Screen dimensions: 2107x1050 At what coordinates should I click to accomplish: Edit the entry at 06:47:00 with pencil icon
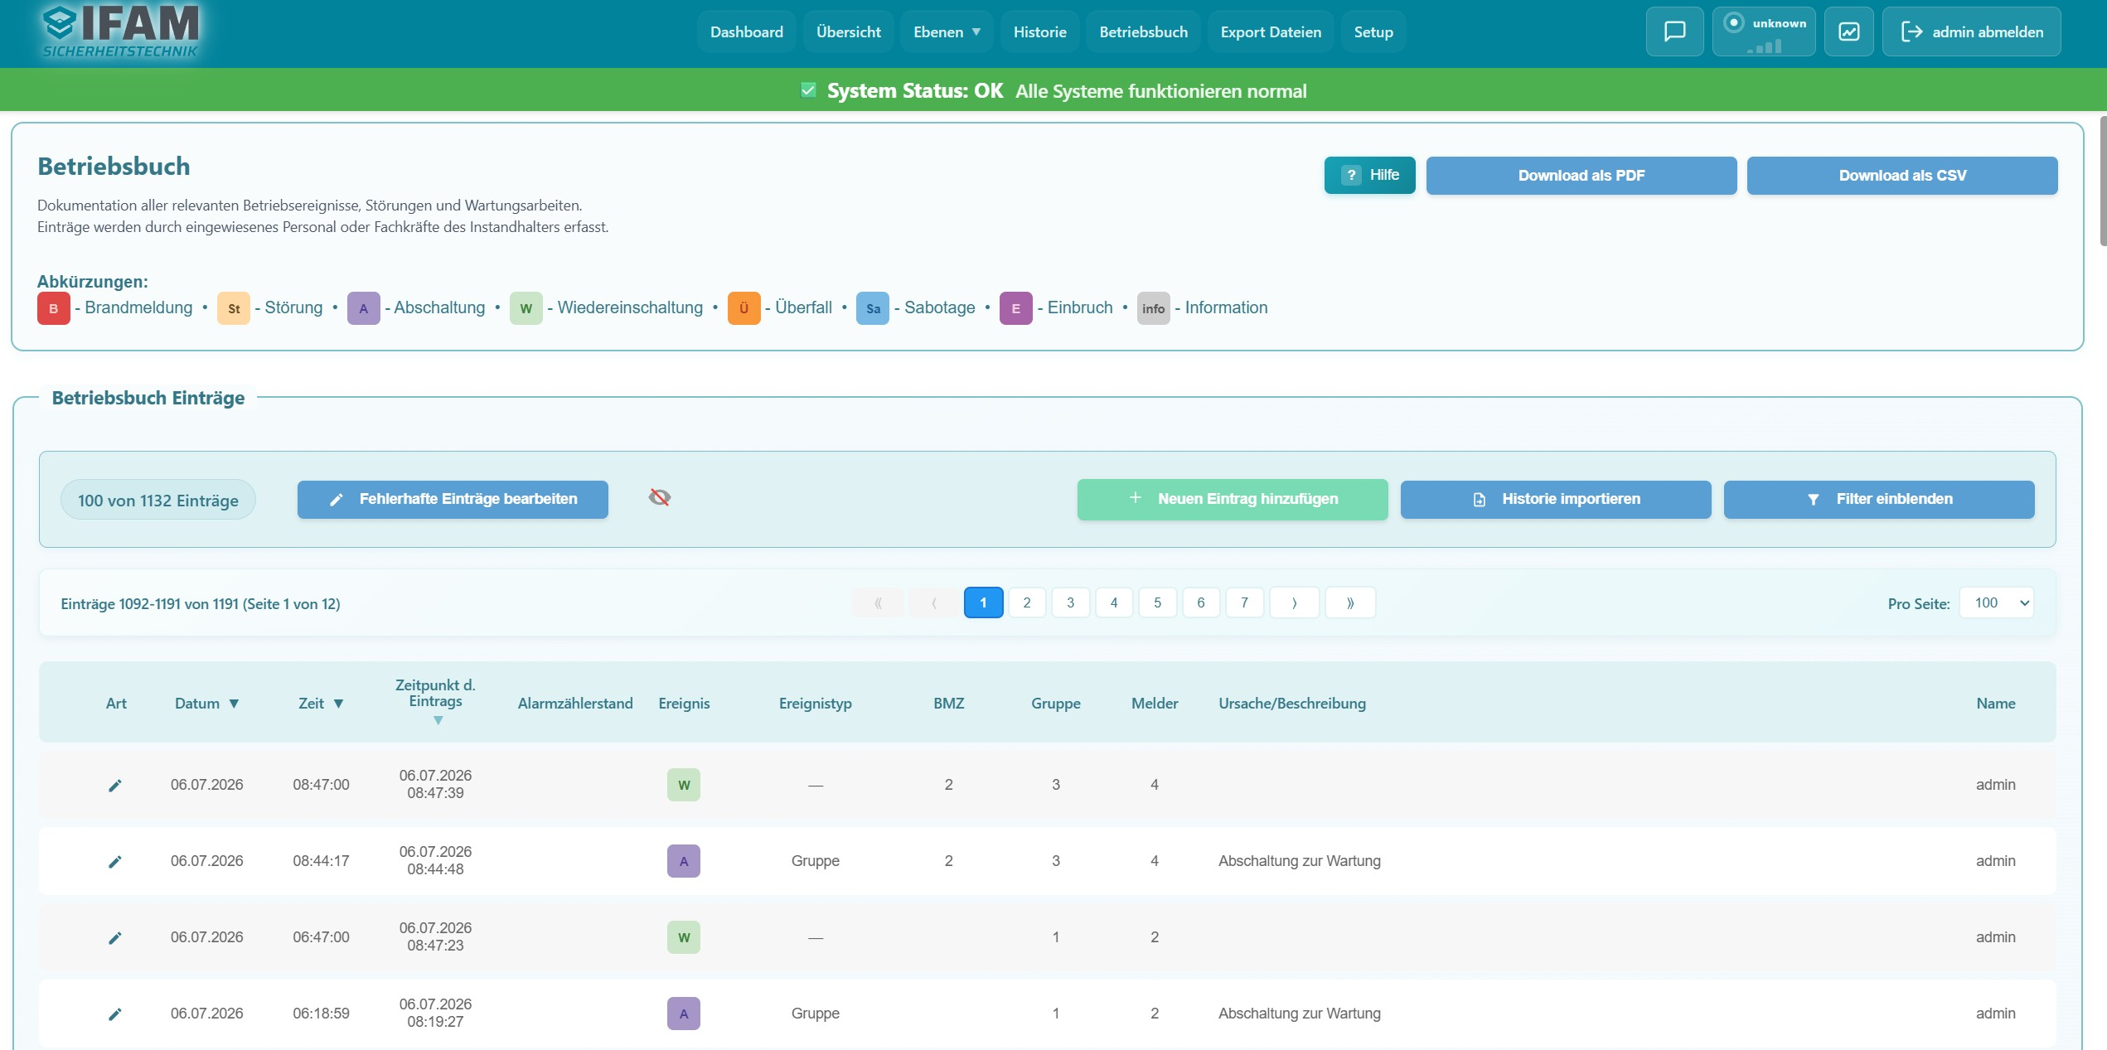pos(115,937)
